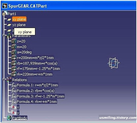
Task: Click the icon beside rf=175mm parameter
Action: (x=14, y=69)
